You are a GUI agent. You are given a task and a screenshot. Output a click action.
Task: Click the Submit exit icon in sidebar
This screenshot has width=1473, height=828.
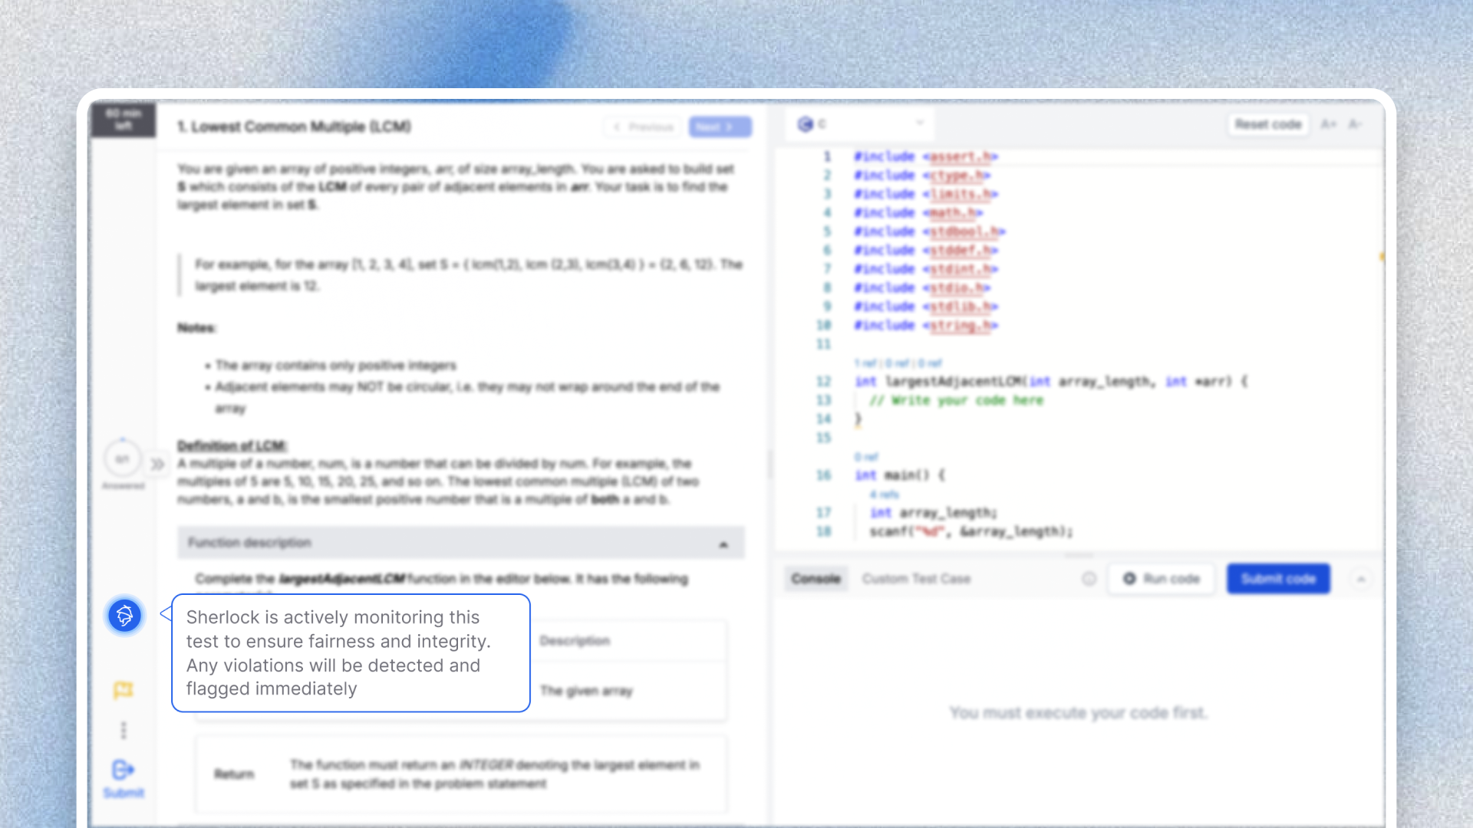click(123, 770)
